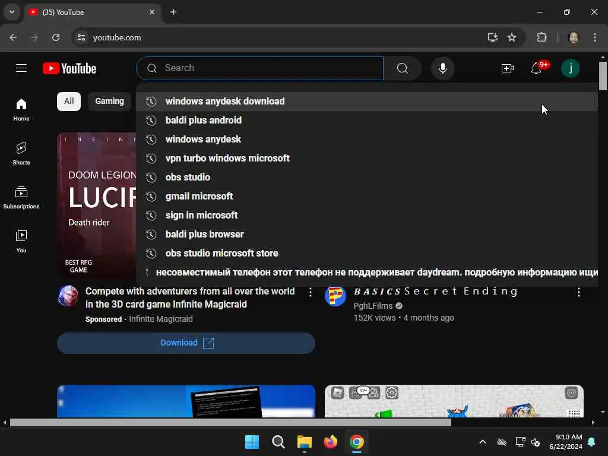Open the Create video icon
608x456 pixels.
[x=507, y=69]
